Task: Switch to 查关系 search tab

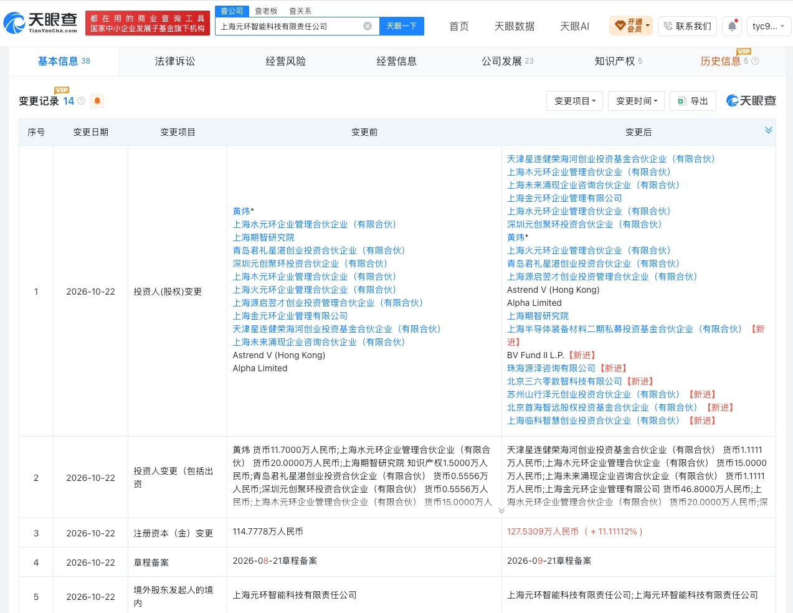Action: [x=300, y=11]
